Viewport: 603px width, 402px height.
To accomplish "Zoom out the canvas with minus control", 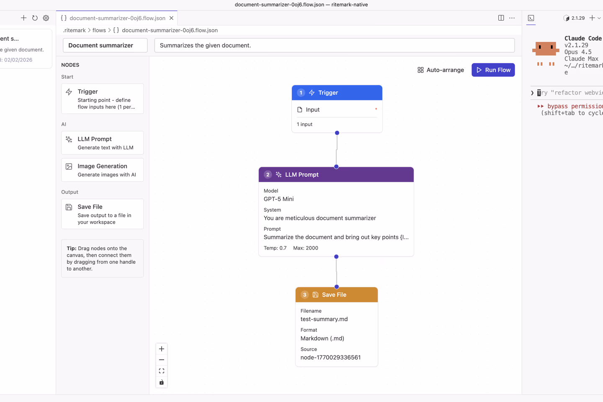I will 162,360.
